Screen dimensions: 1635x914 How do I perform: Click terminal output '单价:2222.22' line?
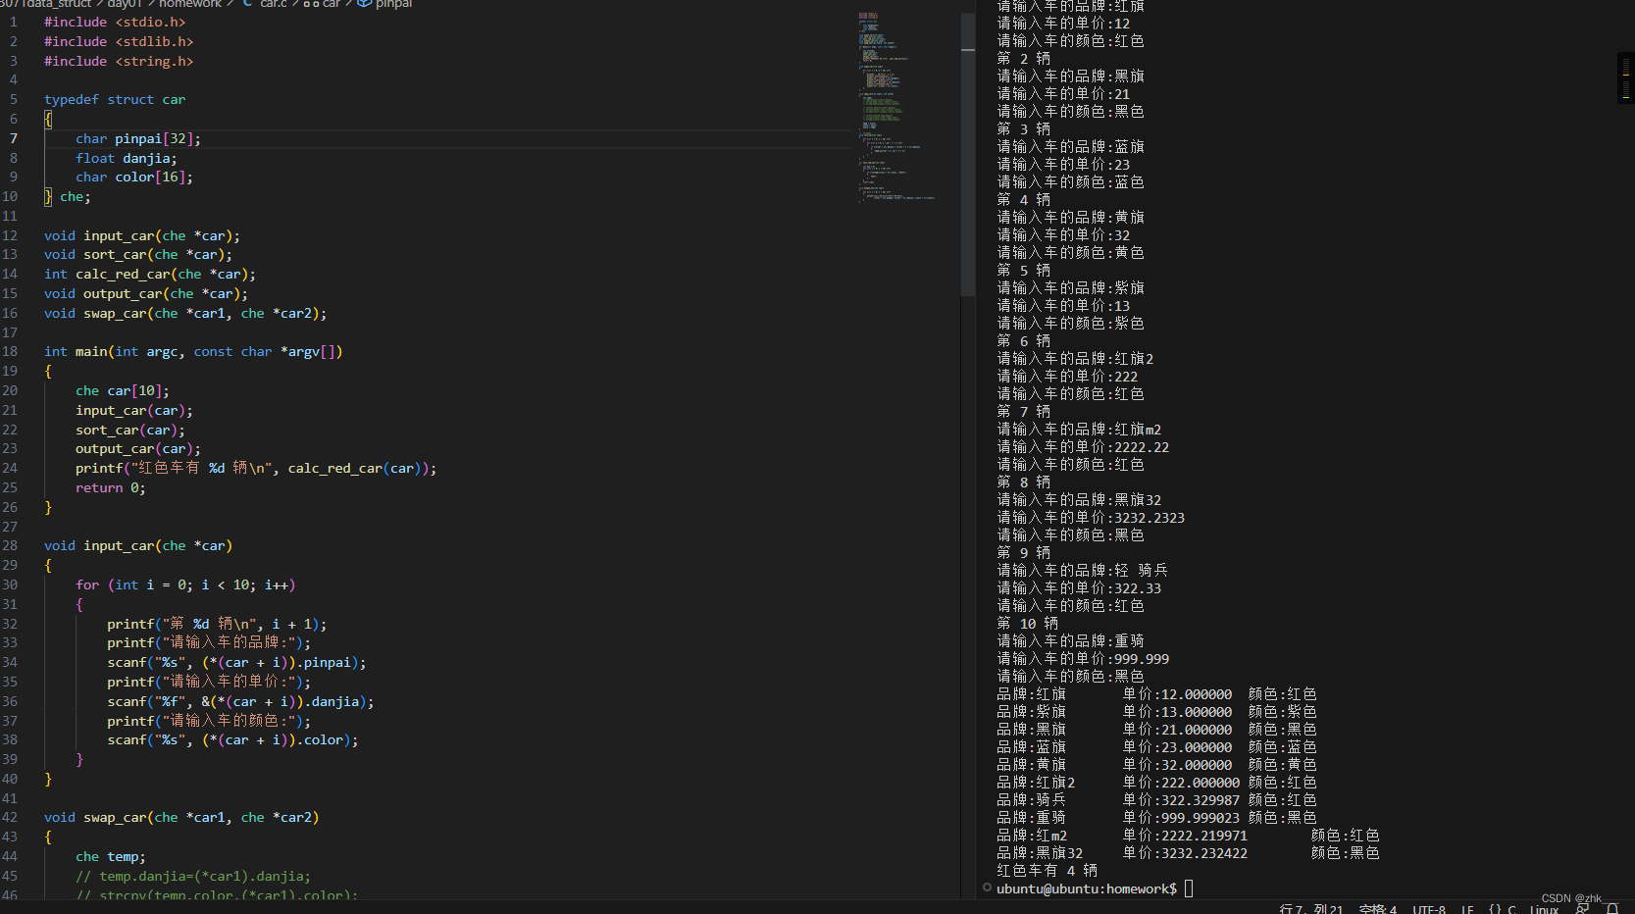coord(1083,446)
